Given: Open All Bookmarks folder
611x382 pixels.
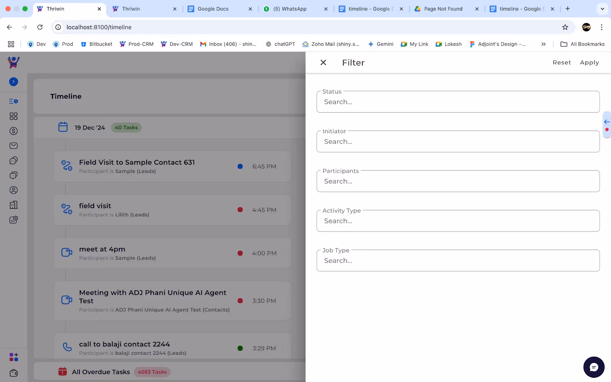Looking at the screenshot, I should 582,44.
